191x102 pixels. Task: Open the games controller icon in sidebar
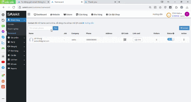[3, 48]
